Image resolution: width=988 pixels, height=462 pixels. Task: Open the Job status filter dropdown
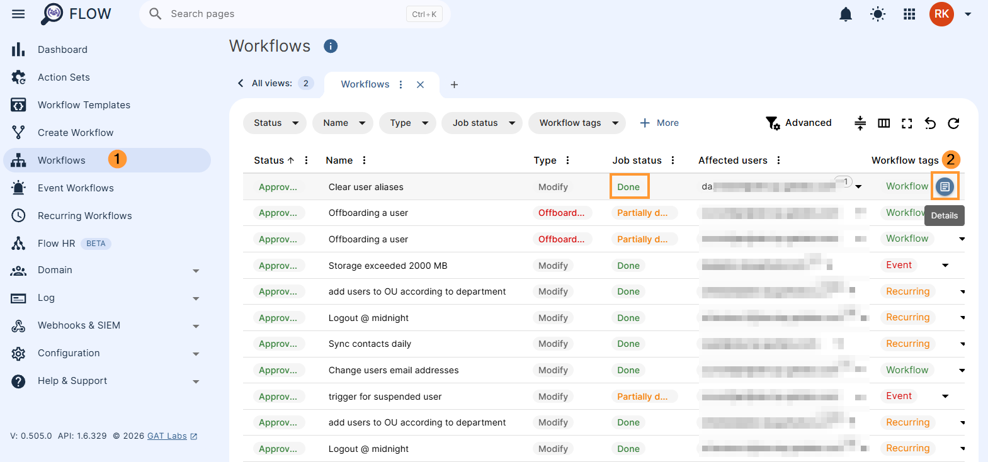click(482, 123)
